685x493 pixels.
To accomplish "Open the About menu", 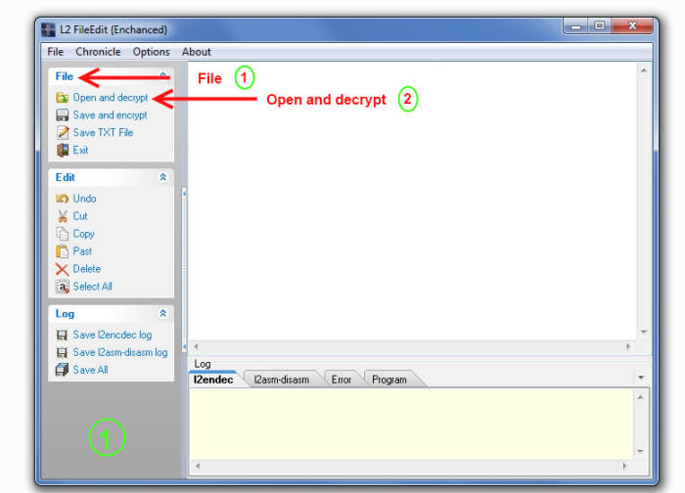I will pos(197,52).
